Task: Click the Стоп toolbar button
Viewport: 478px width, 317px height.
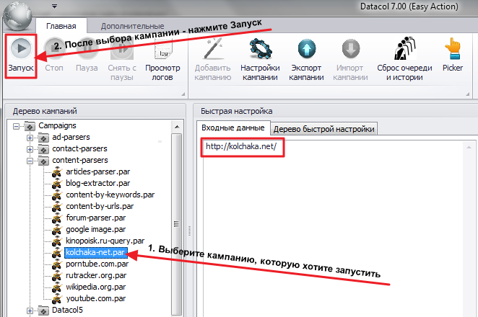Action: 54,56
